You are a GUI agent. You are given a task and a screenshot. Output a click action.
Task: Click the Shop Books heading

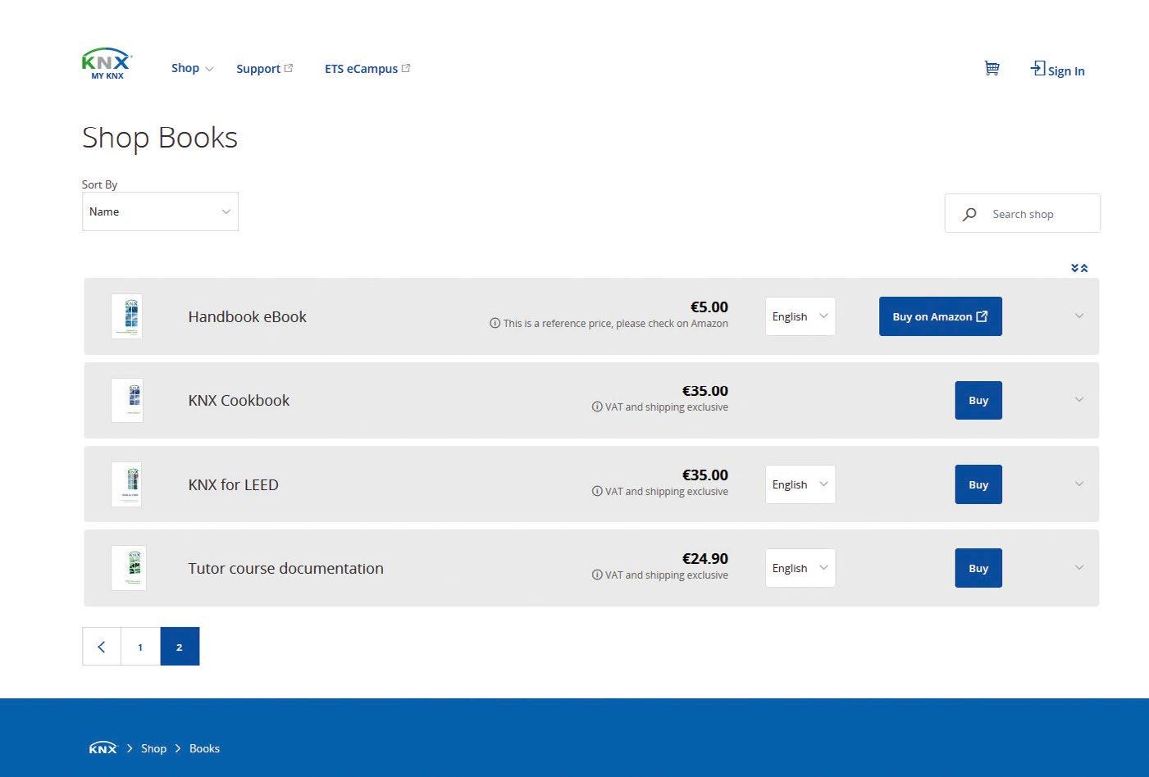point(160,137)
